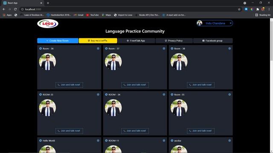
Task: Open the Gmail bookmark
Action: [78, 15]
